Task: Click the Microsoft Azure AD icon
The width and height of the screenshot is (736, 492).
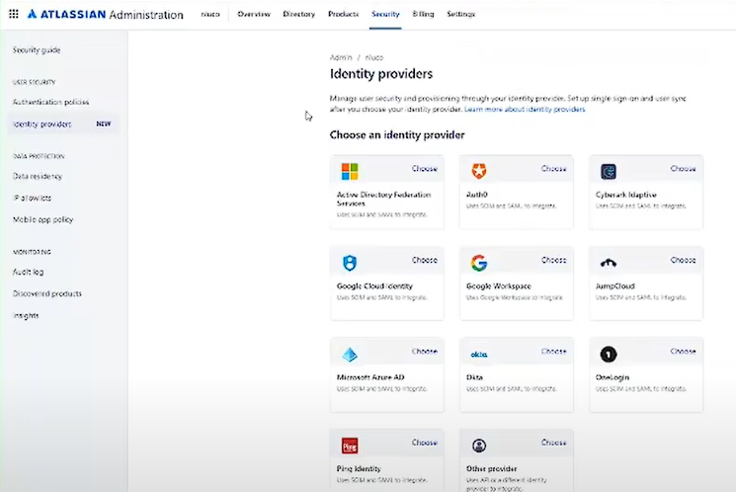Action: pyautogui.click(x=350, y=355)
